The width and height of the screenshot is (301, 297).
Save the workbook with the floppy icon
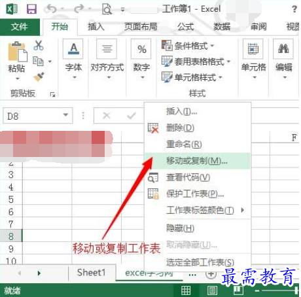click(31, 9)
